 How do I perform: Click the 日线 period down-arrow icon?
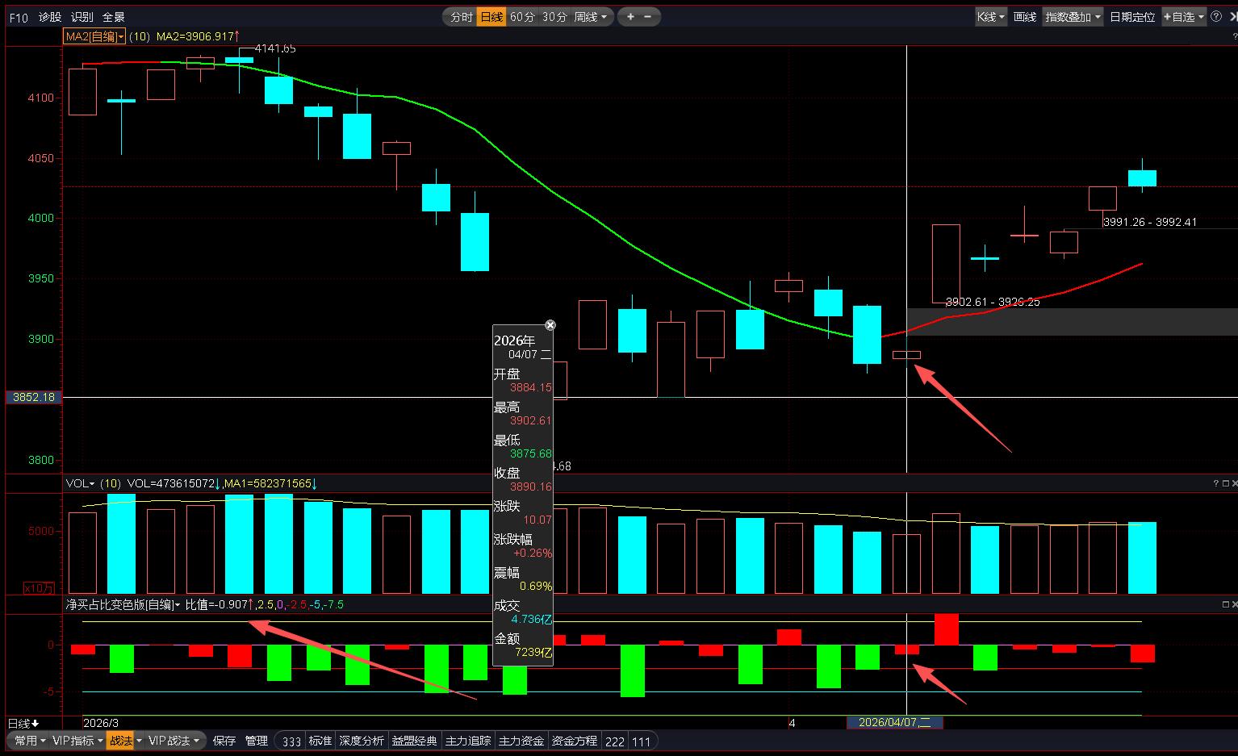coord(36,723)
